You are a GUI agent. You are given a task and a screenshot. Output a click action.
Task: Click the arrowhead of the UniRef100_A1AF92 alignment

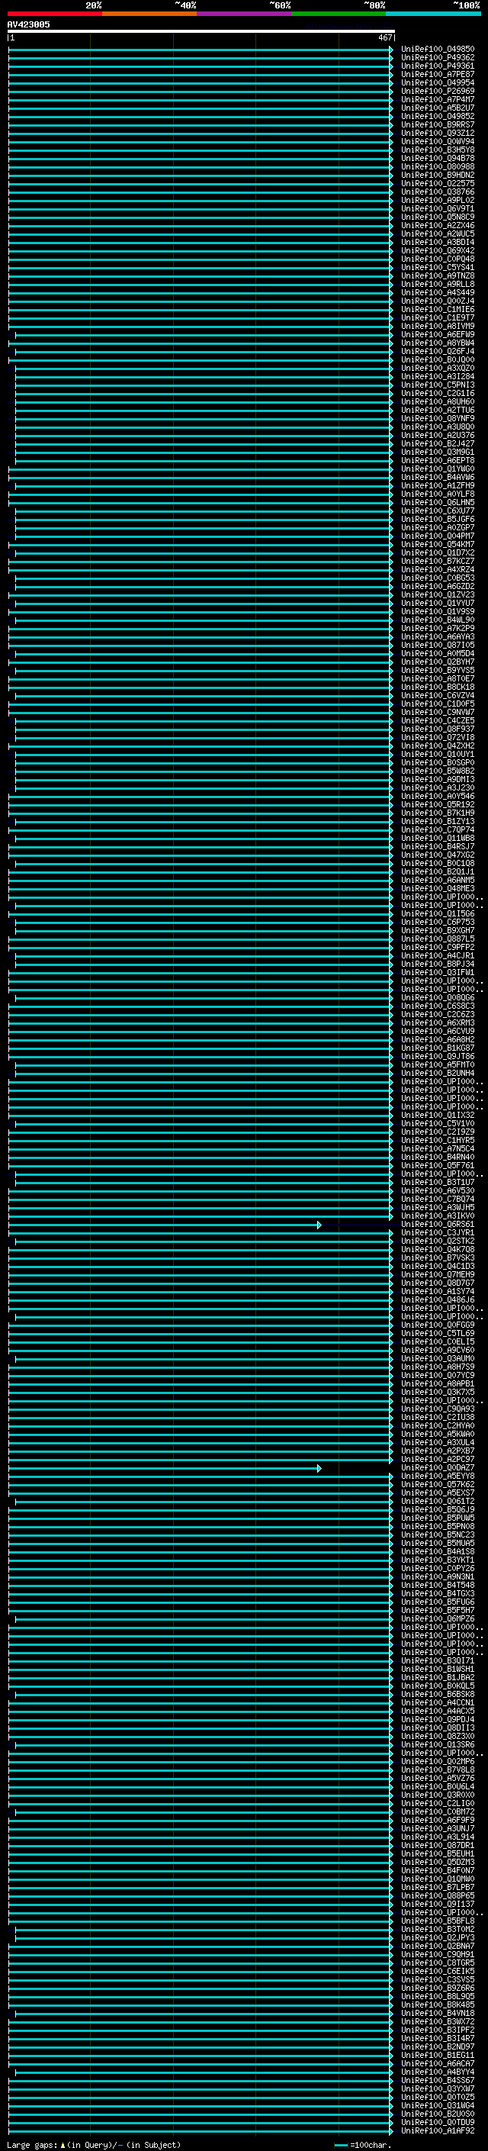(x=391, y=2131)
